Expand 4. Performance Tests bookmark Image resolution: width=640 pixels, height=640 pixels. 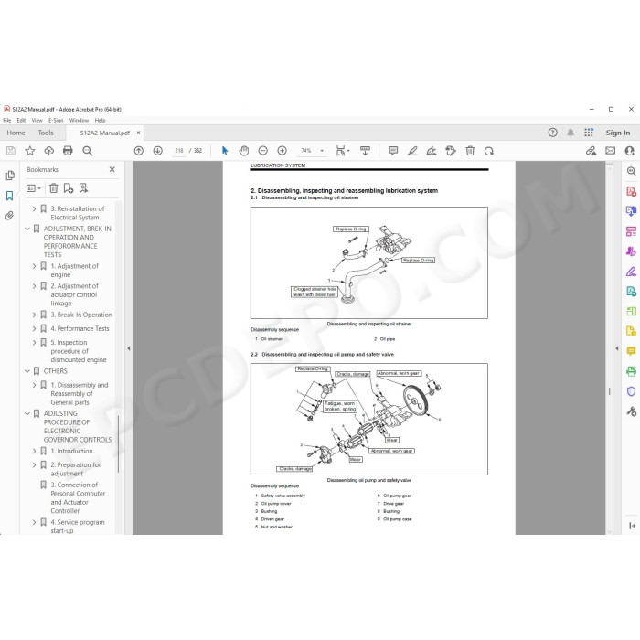[35, 328]
